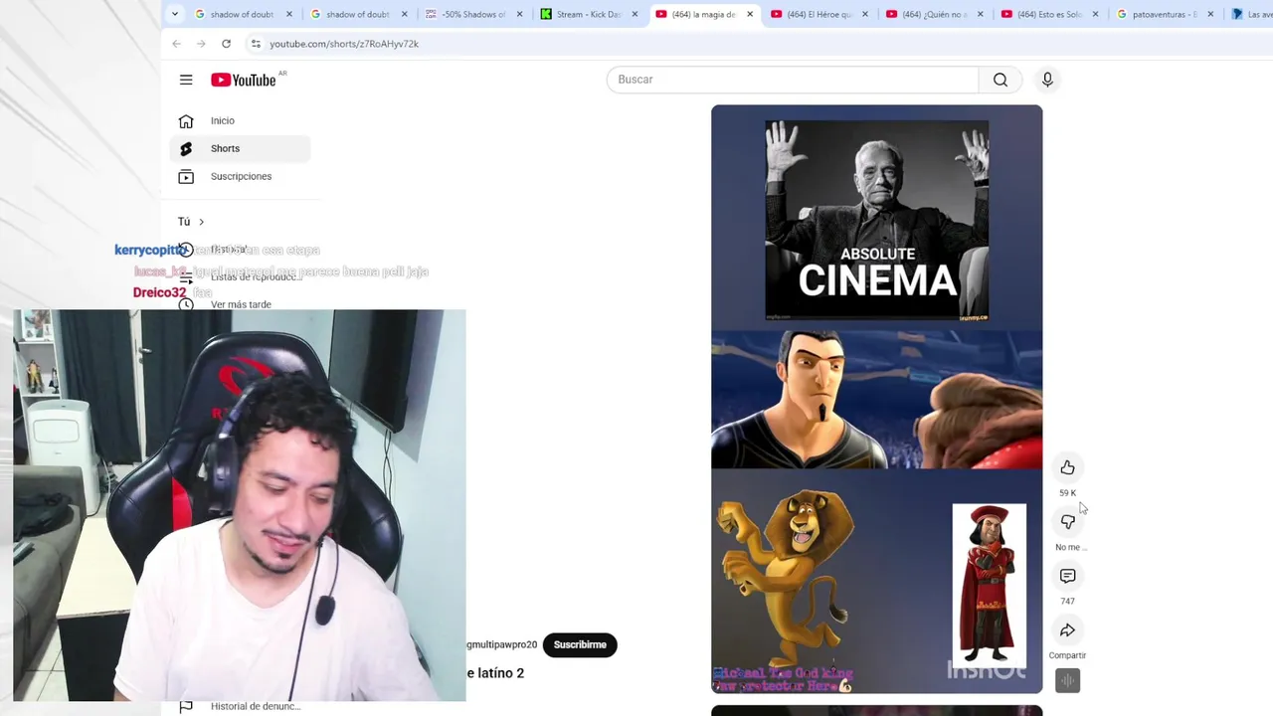Switch to Esto es Solo tab

coord(1051,14)
